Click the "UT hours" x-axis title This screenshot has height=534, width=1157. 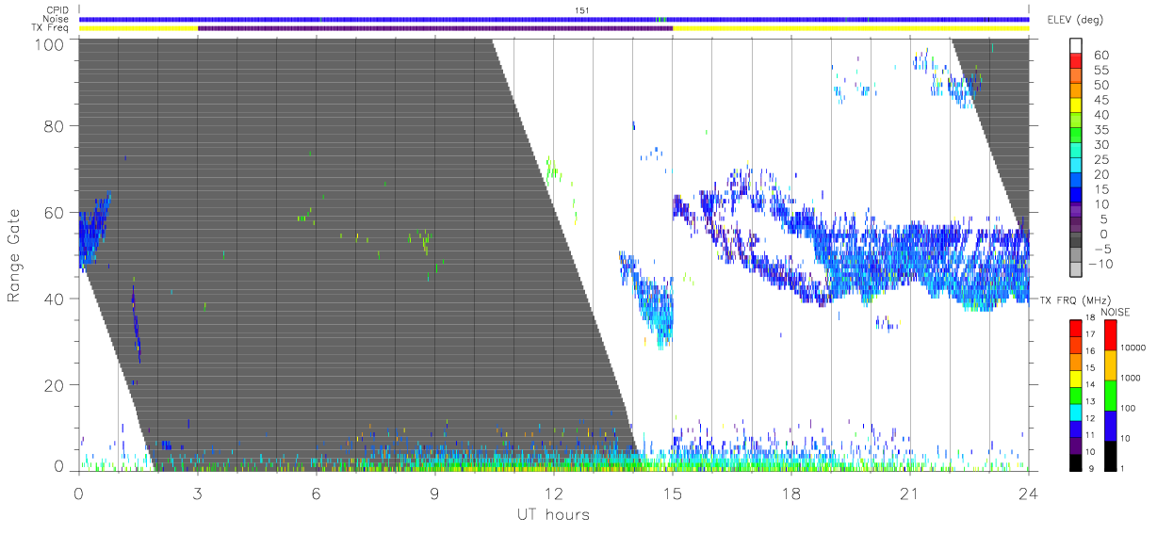[553, 514]
